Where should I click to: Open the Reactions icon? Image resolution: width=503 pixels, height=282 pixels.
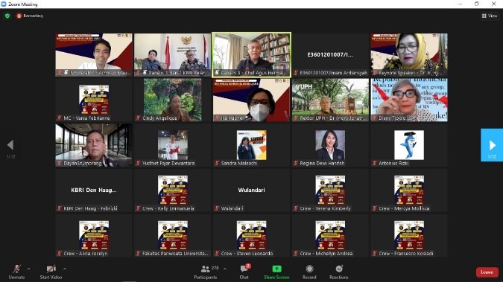click(x=339, y=269)
